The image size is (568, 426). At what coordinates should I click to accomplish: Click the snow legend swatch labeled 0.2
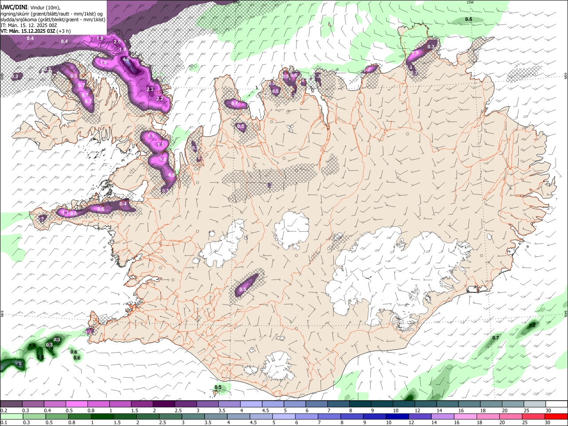coord(11,404)
